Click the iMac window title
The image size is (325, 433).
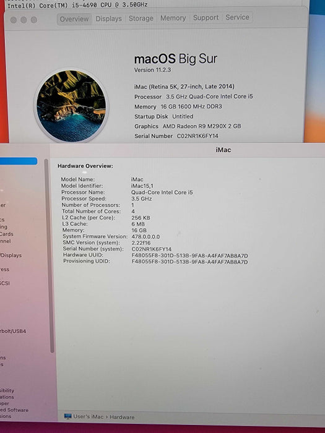coord(223,150)
